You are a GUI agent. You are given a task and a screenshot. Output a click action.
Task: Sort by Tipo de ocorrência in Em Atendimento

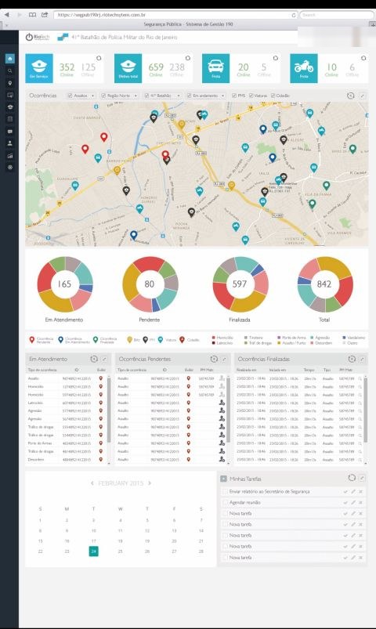[42, 370]
